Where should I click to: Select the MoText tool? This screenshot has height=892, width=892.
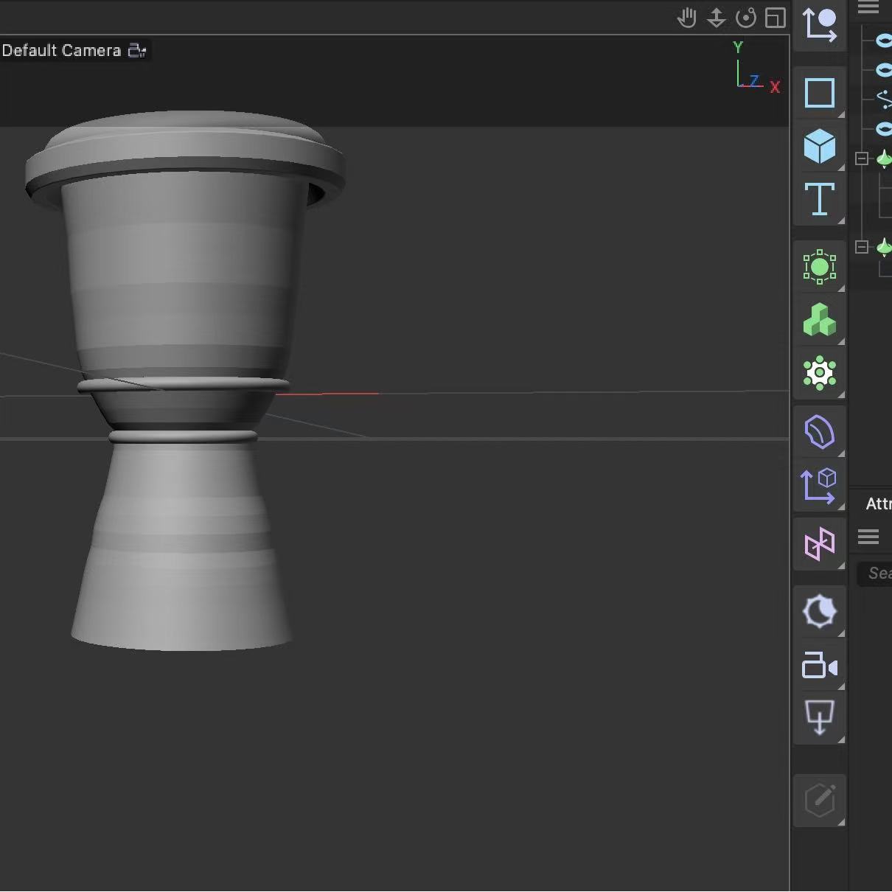(x=820, y=200)
